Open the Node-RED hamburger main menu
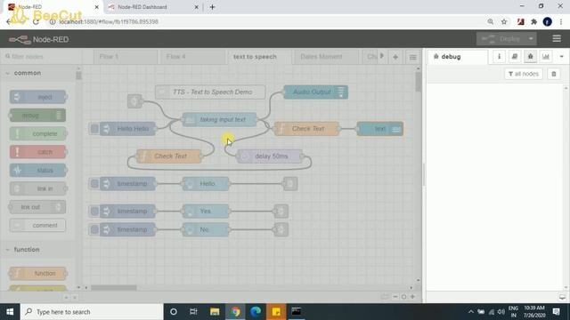 557,38
